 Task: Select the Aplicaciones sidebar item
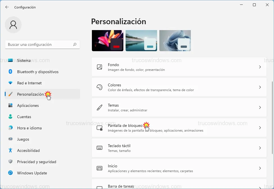[x=28, y=105]
